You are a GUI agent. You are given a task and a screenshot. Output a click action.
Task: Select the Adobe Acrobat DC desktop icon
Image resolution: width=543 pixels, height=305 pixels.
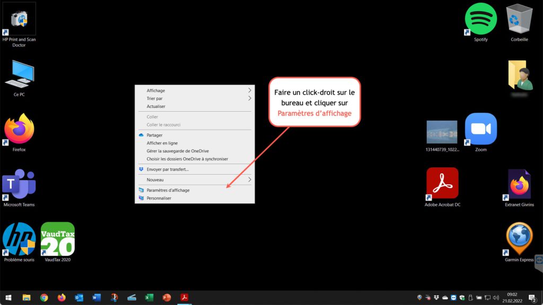[x=442, y=184]
